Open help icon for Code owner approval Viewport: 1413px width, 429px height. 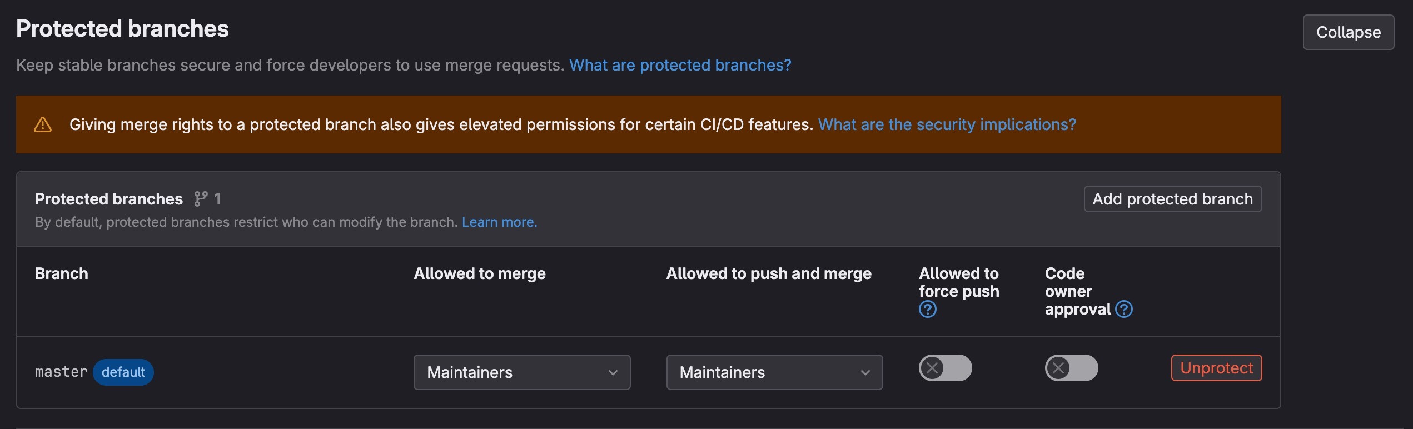1124,309
